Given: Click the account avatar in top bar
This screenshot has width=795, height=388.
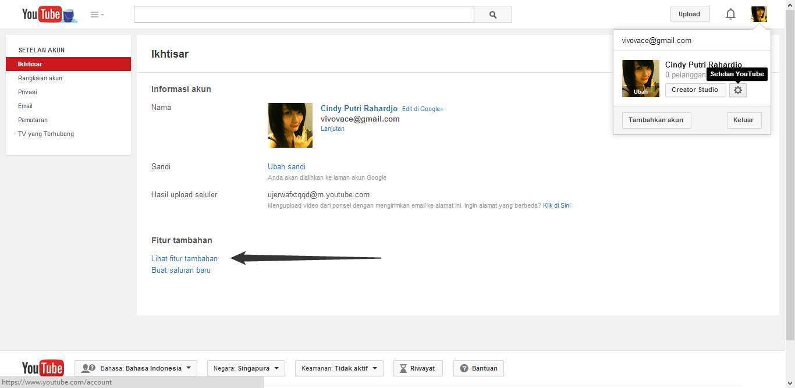Looking at the screenshot, I should coord(759,14).
